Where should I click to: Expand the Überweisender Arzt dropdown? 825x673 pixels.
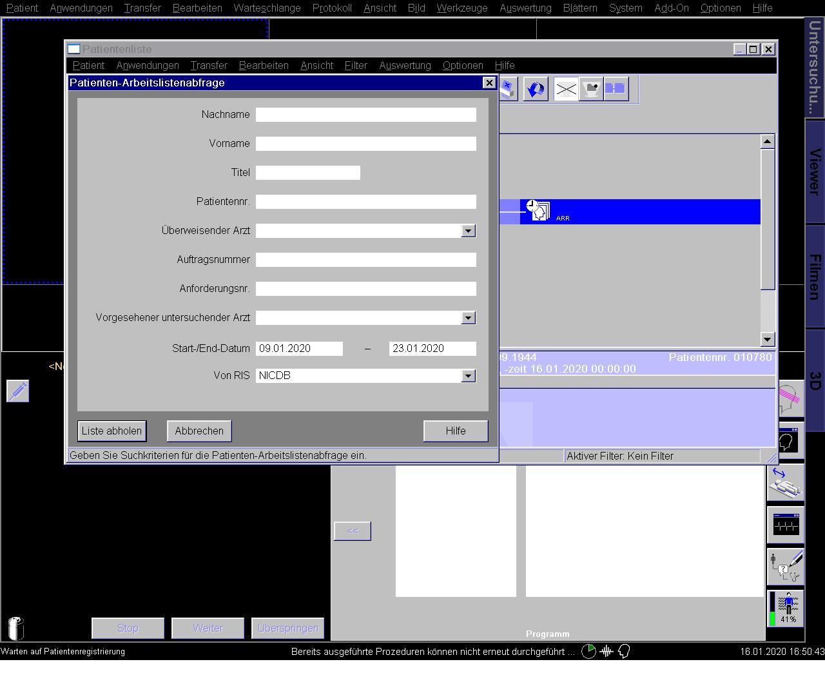coord(469,231)
